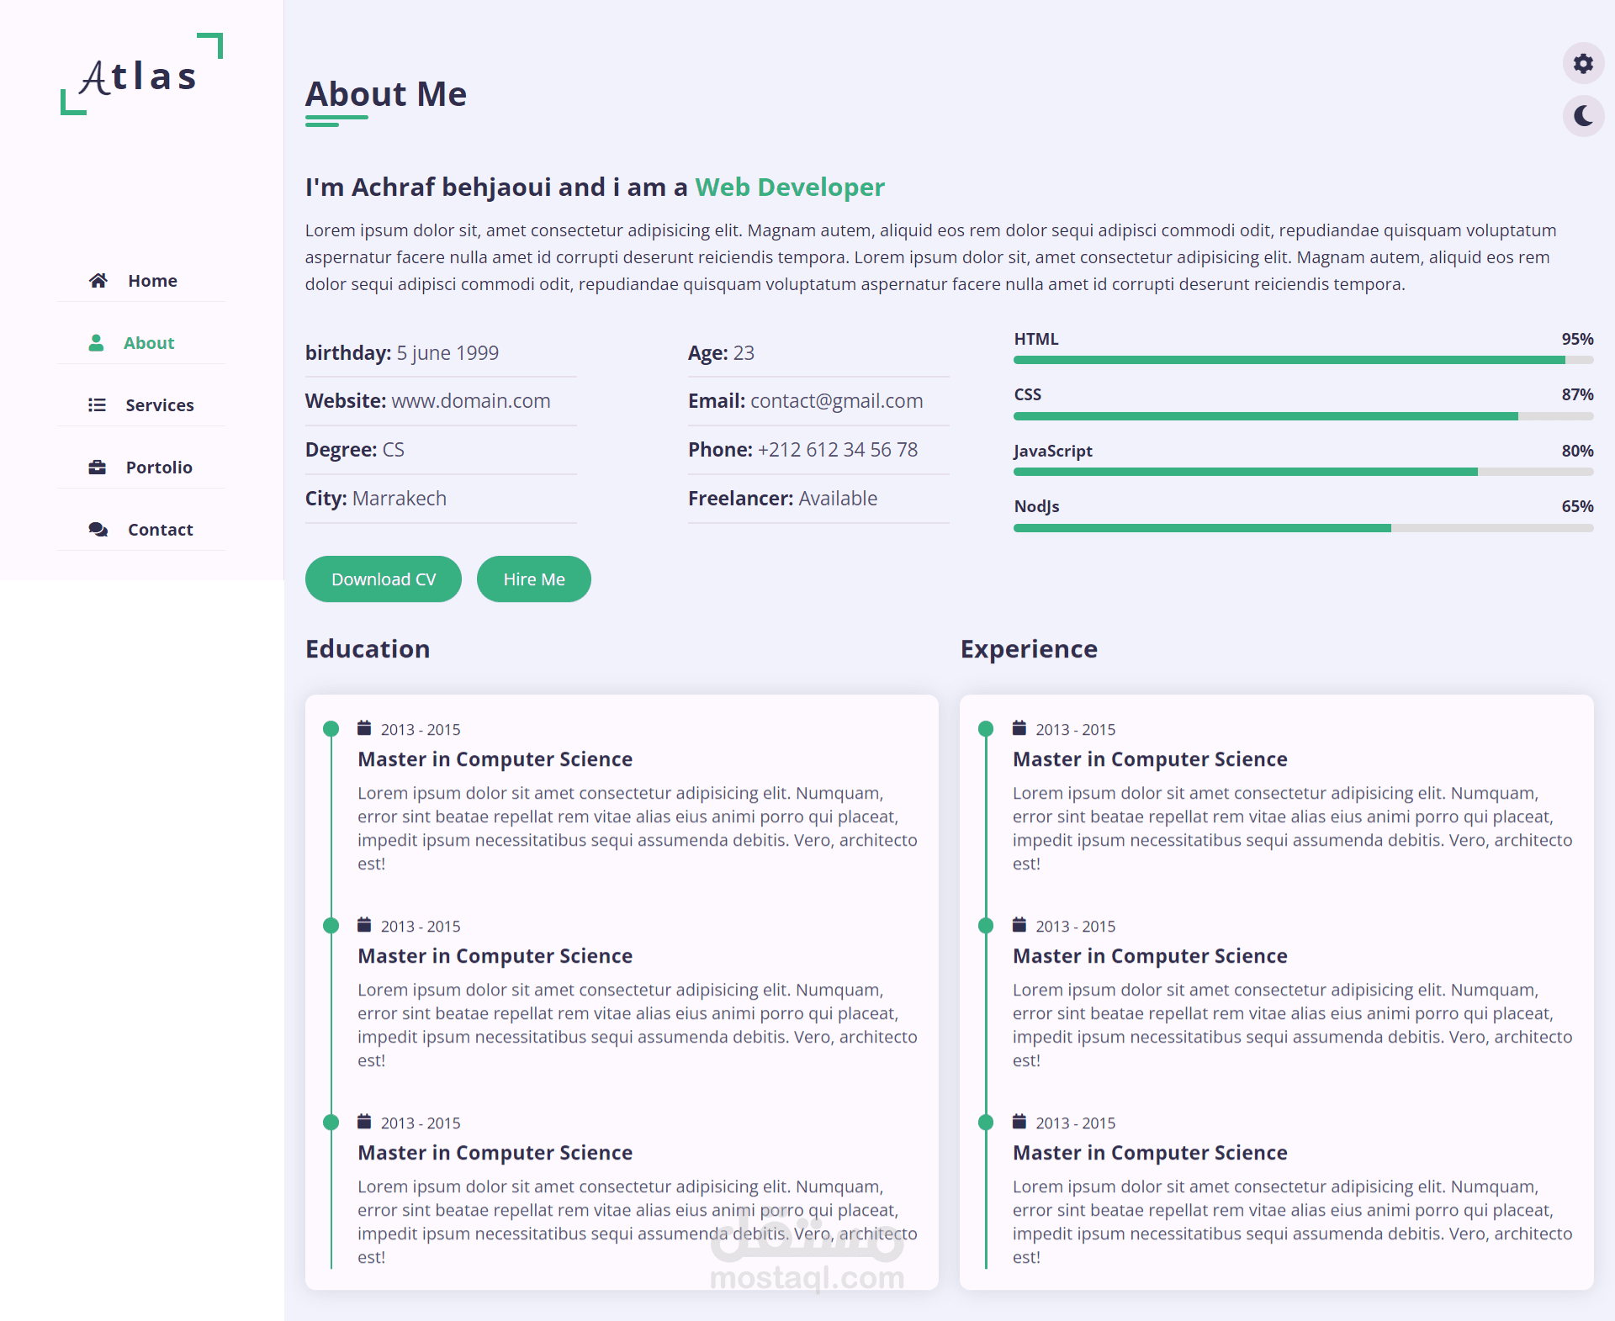The width and height of the screenshot is (1615, 1321).
Task: Click the NodJs skill progress bar
Action: pyautogui.click(x=1303, y=528)
